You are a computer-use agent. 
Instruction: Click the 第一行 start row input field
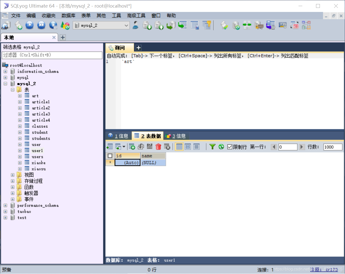(x=288, y=147)
